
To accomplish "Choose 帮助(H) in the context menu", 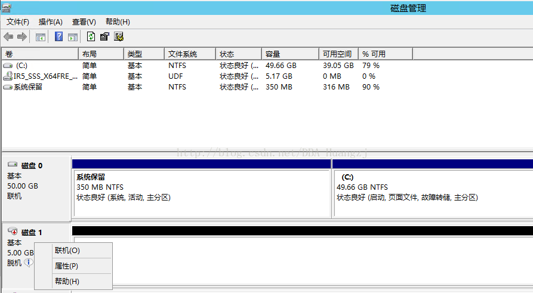I will (x=73, y=282).
